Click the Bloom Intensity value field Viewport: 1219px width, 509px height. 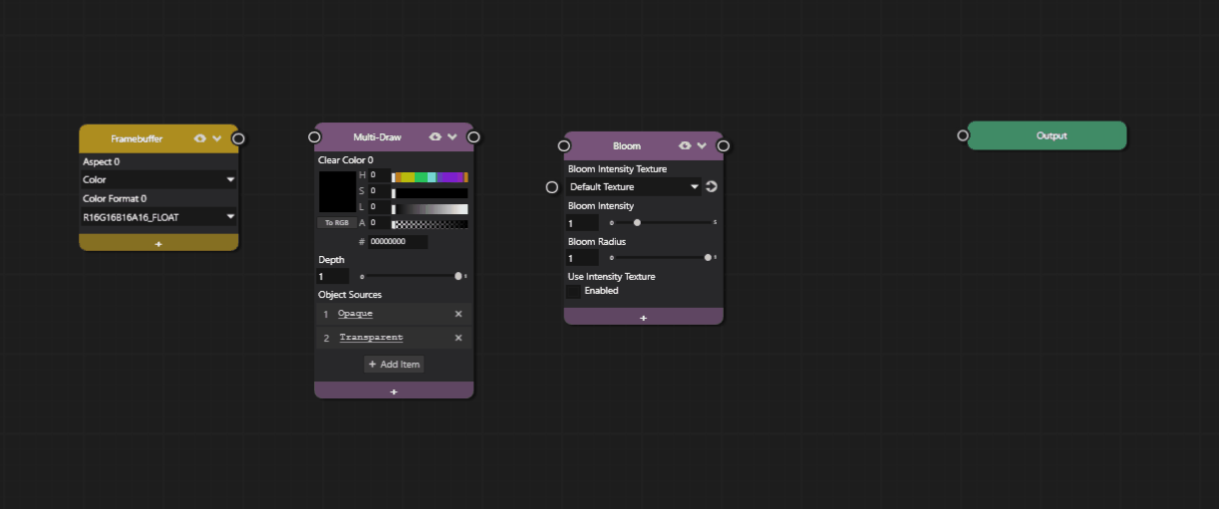click(x=583, y=223)
